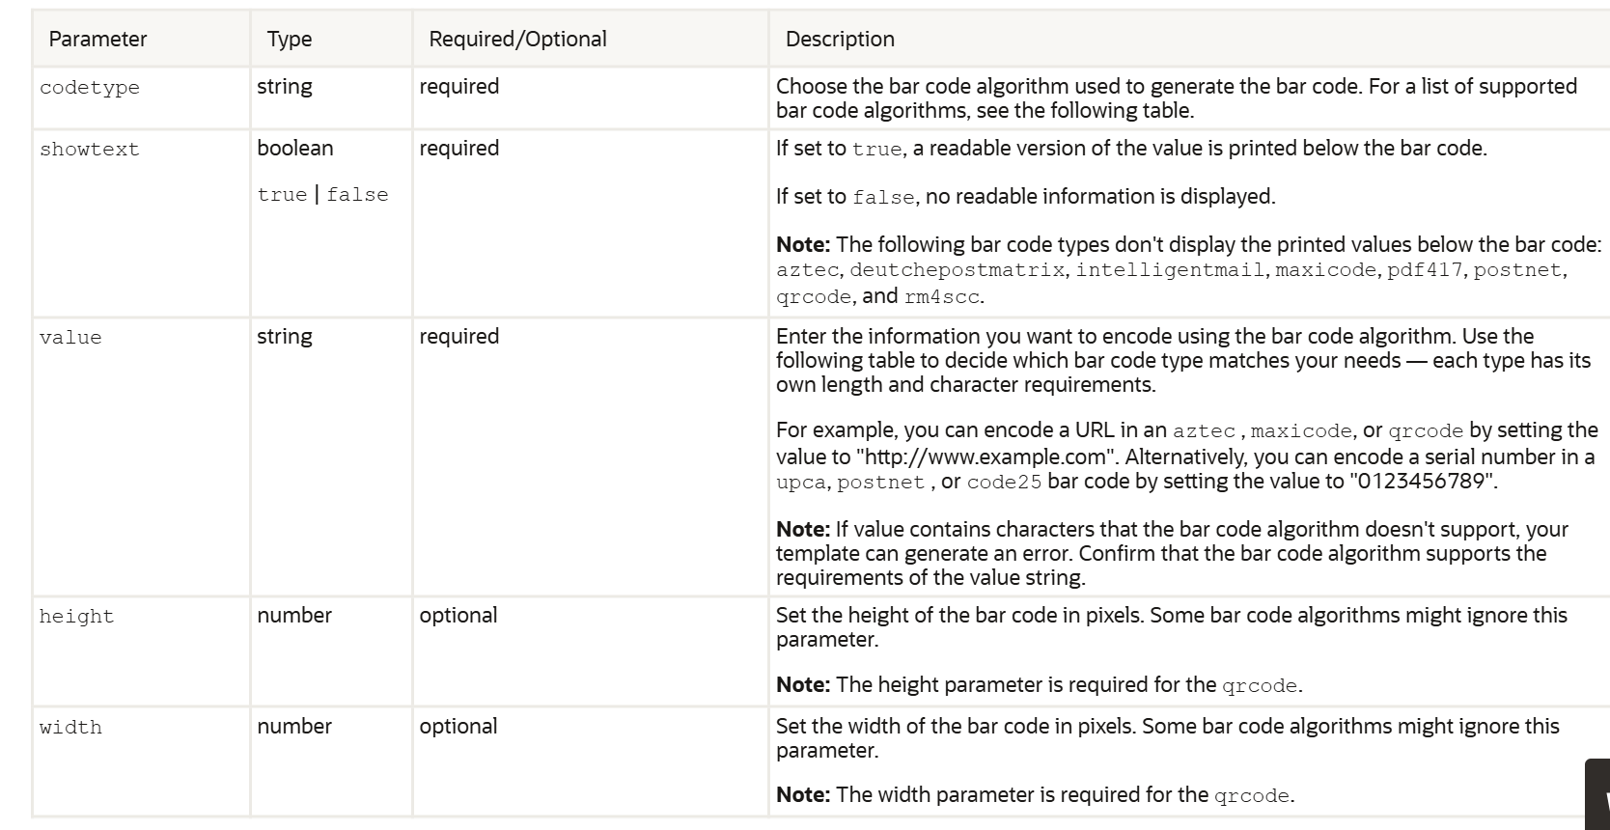Click the Parameter column header
Viewport: 1610px width, 830px height.
point(97,40)
